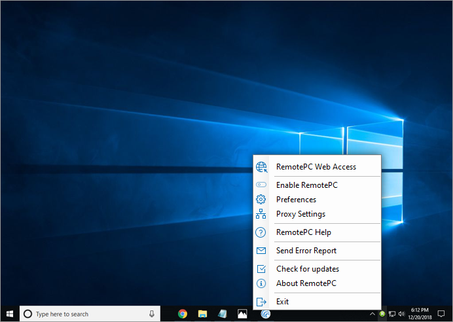Viewport: 453px width, 322px height.
Task: Open the Windows Start menu
Action: pyautogui.click(x=10, y=313)
